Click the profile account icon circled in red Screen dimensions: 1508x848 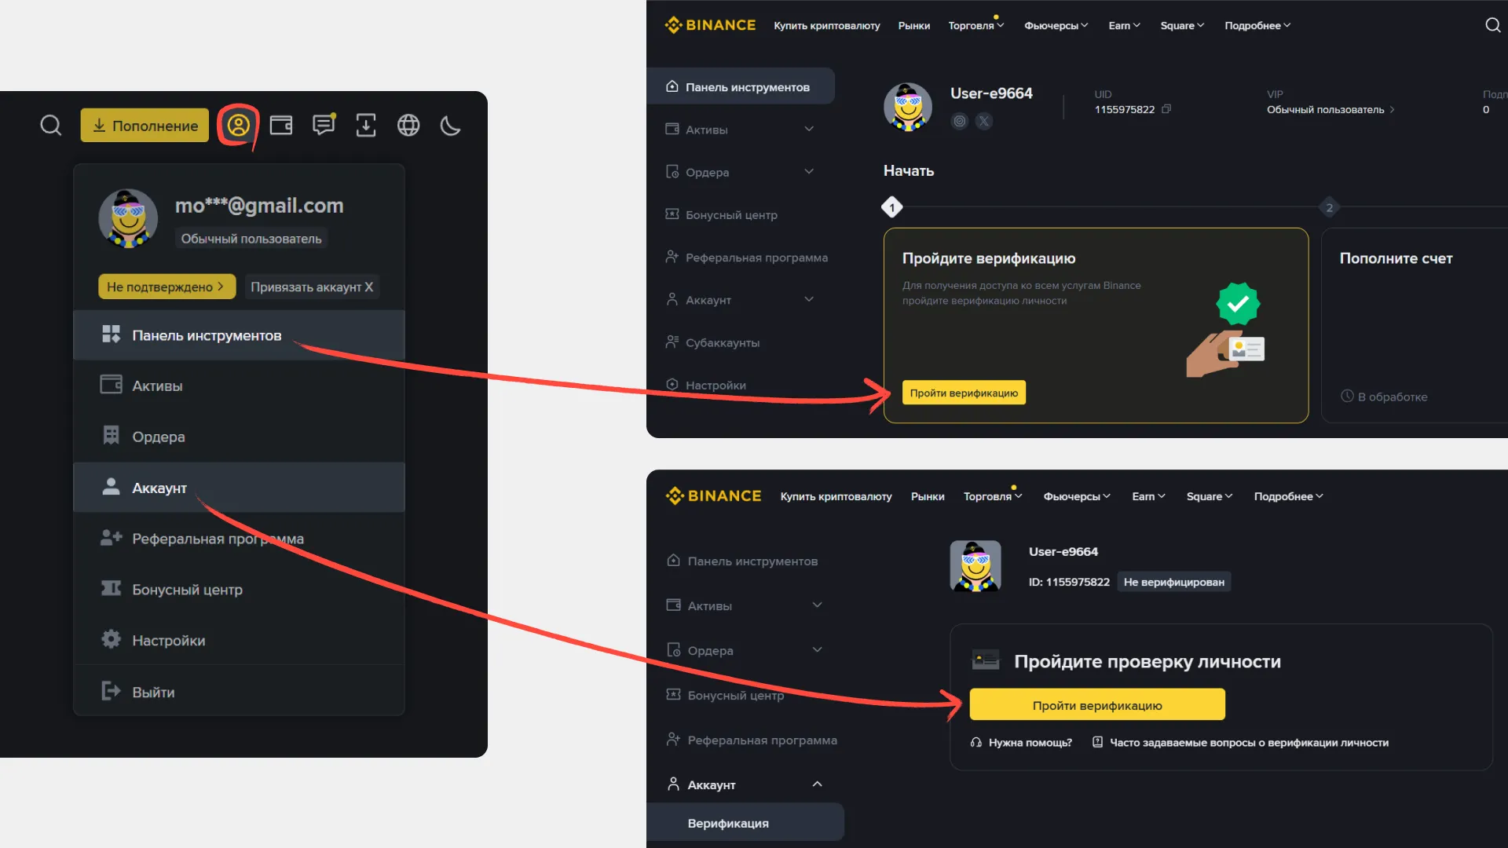(238, 125)
